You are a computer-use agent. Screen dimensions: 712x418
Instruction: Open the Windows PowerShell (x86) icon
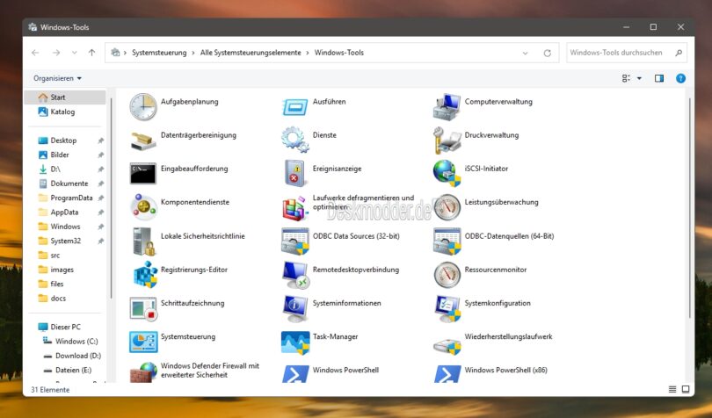coord(447,374)
